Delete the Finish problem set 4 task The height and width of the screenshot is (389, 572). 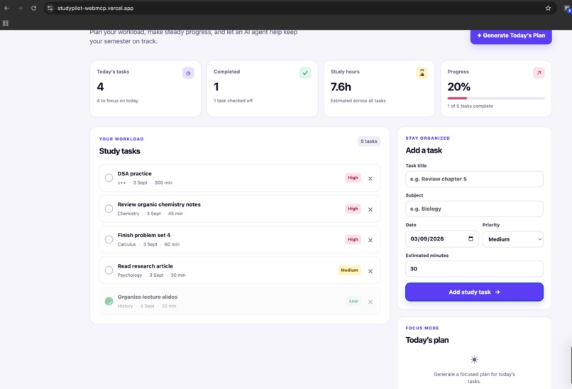370,240
